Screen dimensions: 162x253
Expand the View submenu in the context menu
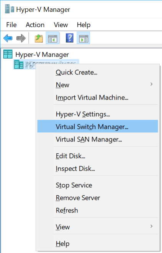tap(98, 227)
